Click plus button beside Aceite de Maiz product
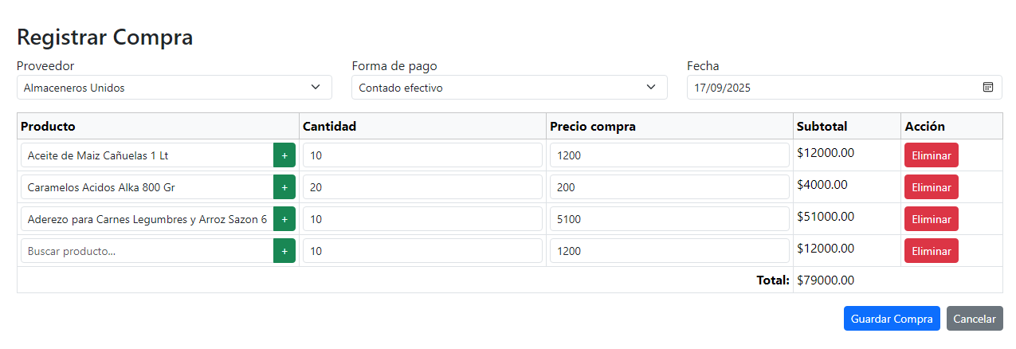The height and width of the screenshot is (349, 1016). 284,155
